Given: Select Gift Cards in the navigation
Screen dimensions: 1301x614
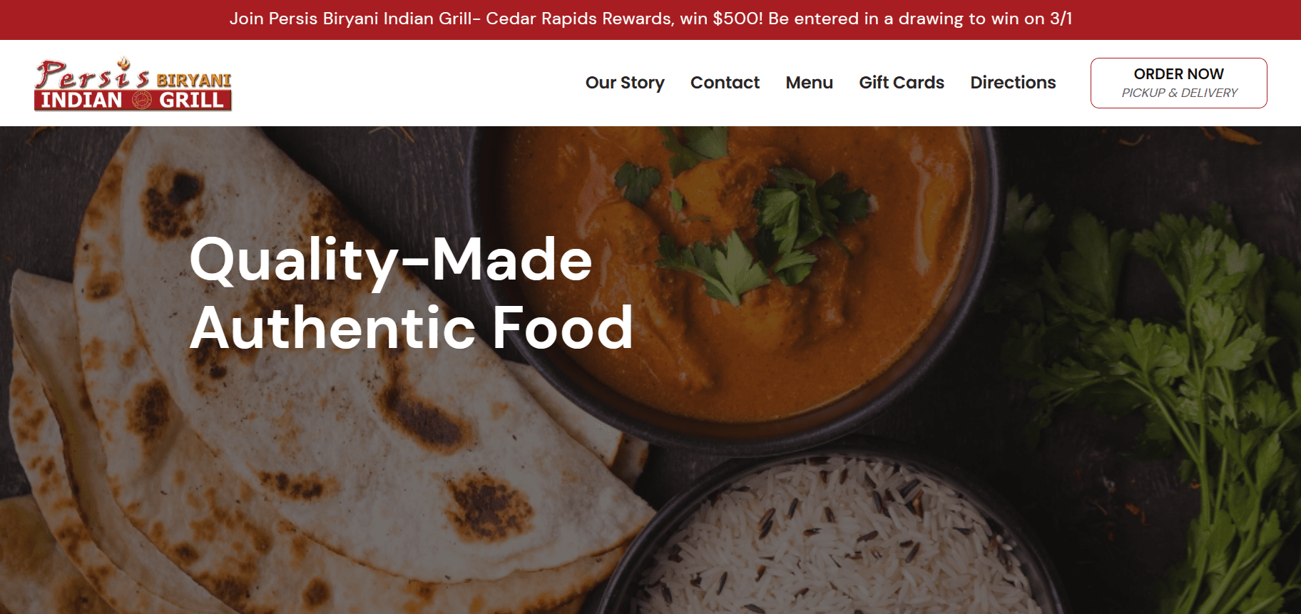Looking at the screenshot, I should pyautogui.click(x=902, y=83).
